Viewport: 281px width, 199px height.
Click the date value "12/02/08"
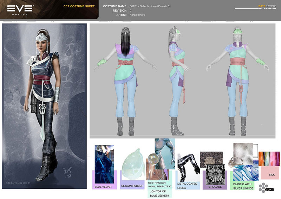click(271, 6)
